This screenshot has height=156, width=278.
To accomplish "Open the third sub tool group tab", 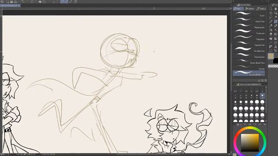I will click(261, 9).
